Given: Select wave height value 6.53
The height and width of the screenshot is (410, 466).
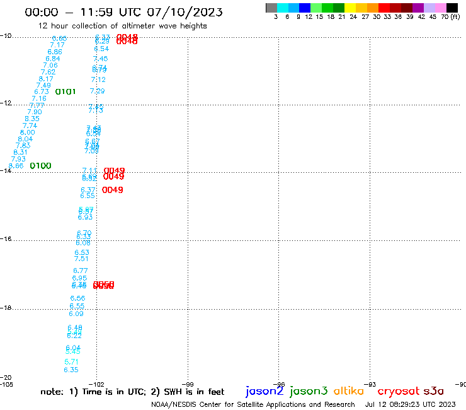Looking at the screenshot, I should (x=82, y=253).
